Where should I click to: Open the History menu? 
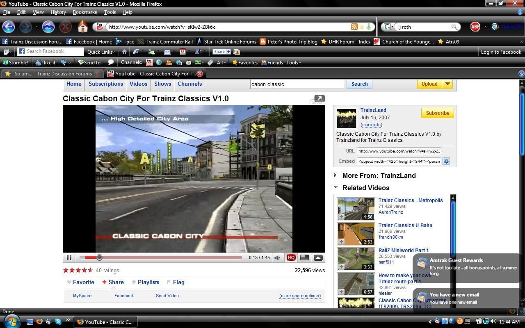[58, 12]
